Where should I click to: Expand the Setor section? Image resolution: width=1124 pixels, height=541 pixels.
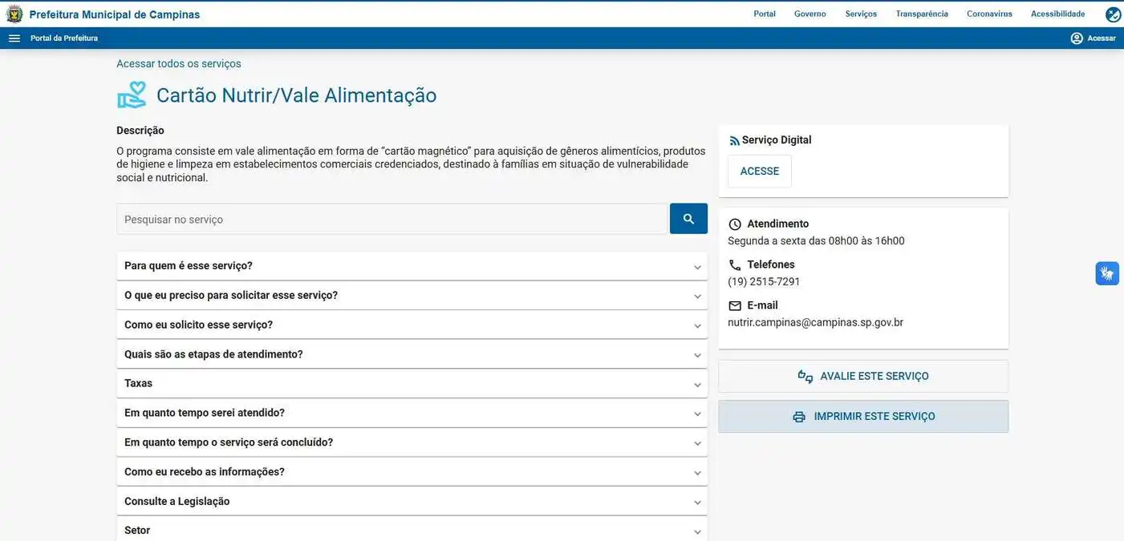pos(412,529)
